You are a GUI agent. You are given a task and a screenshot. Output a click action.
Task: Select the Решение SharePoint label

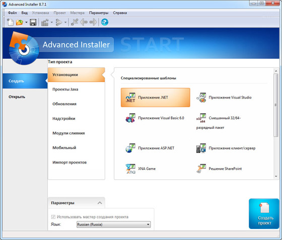[x=225, y=169]
